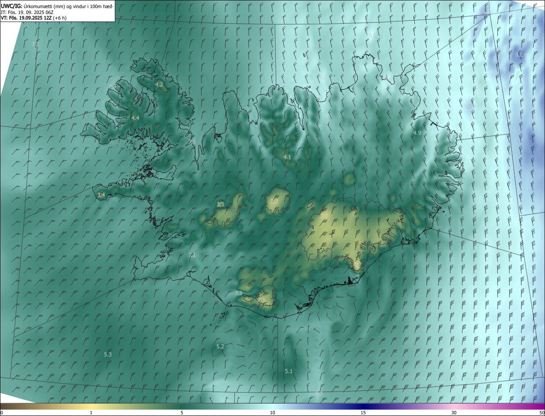
Task: Click the 1 tick on the color scale
Action: pyautogui.click(x=91, y=413)
